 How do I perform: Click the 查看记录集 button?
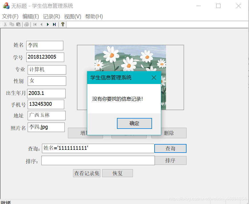[x=86, y=173]
